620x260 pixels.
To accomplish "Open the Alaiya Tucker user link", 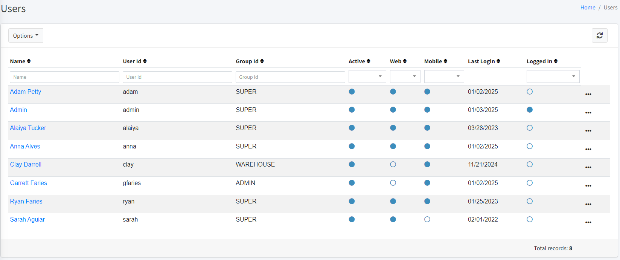I will point(28,128).
